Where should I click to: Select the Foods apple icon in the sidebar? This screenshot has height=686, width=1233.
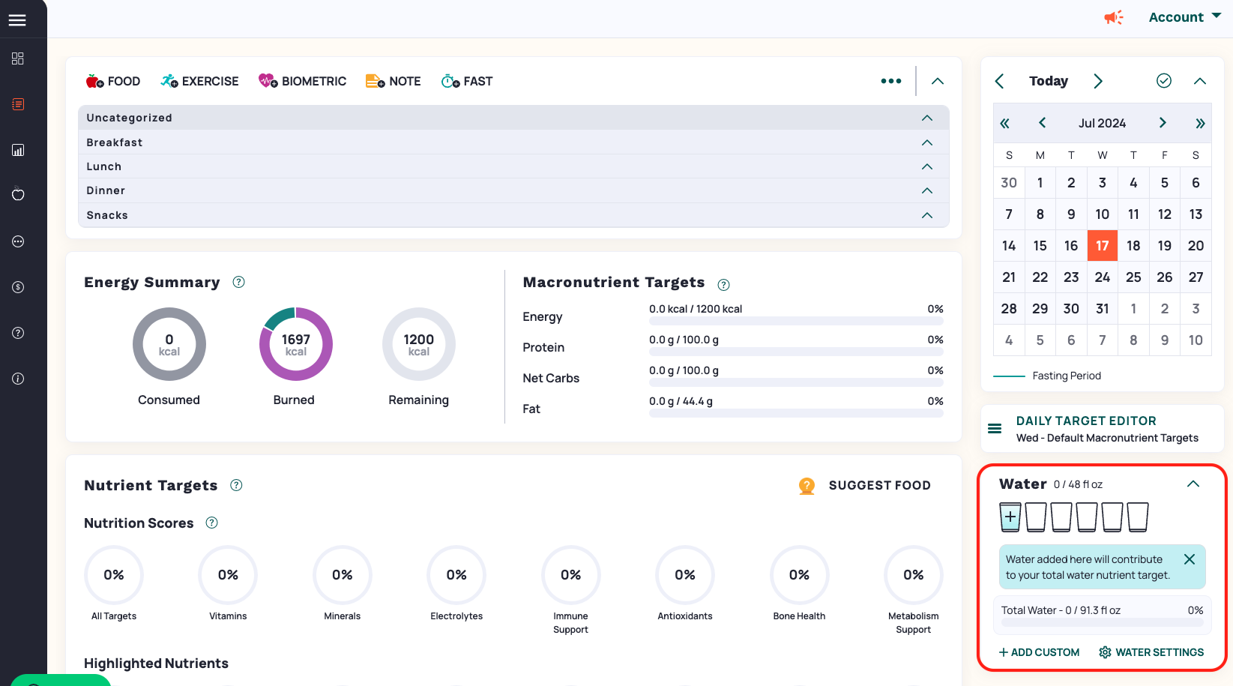coord(17,194)
